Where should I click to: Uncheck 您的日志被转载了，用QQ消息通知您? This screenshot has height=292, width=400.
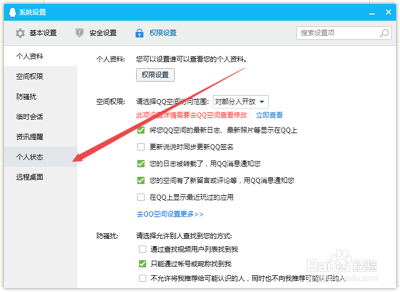point(141,163)
